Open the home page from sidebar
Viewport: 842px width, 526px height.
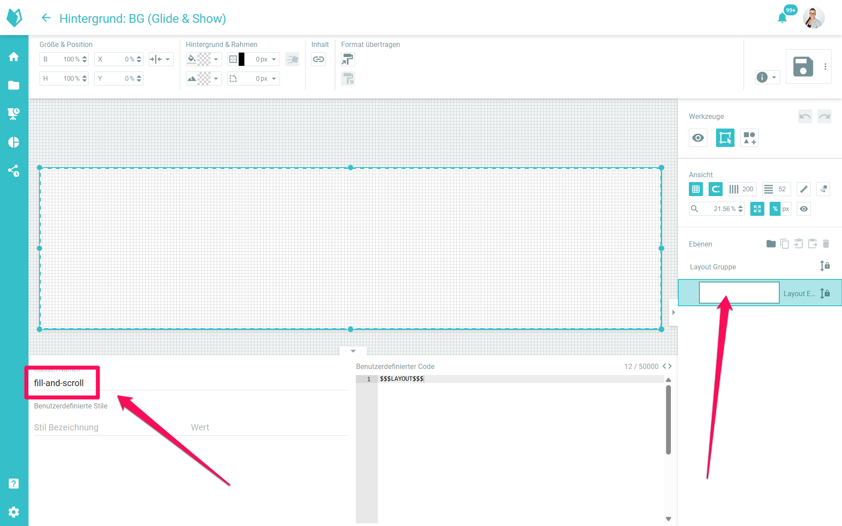pyautogui.click(x=14, y=57)
